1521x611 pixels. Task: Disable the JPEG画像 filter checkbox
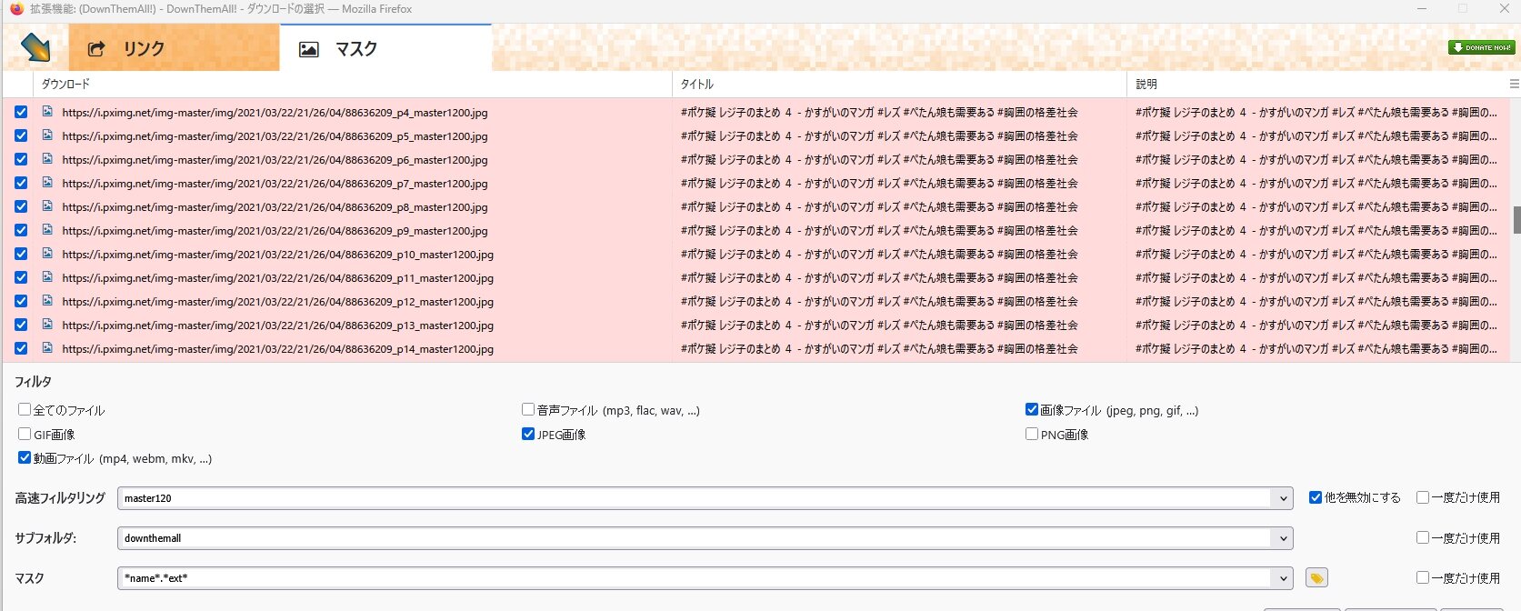click(x=528, y=435)
